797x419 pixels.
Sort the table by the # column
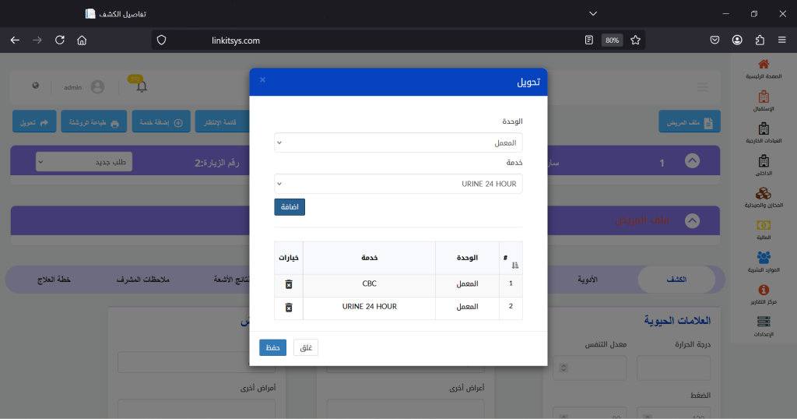(514, 266)
